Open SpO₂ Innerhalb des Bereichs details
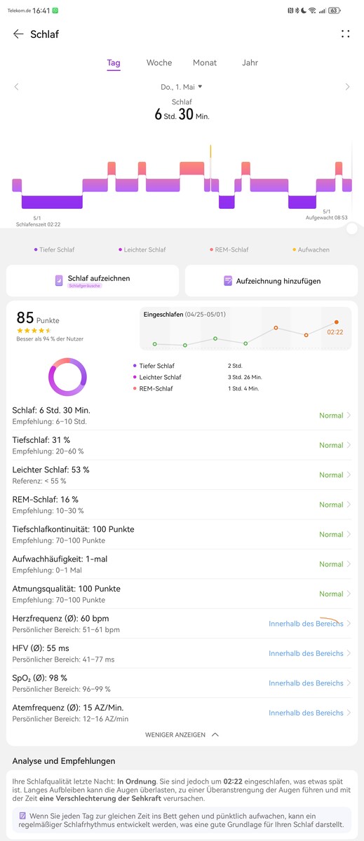Image resolution: width=364 pixels, height=841 pixels. (x=306, y=683)
